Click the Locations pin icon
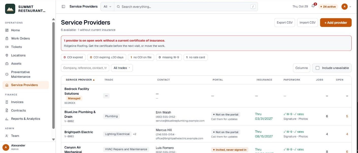 click(x=7, y=55)
